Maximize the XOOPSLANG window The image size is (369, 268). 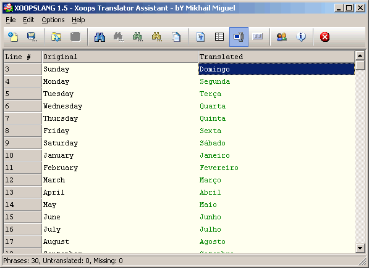coord(349,8)
